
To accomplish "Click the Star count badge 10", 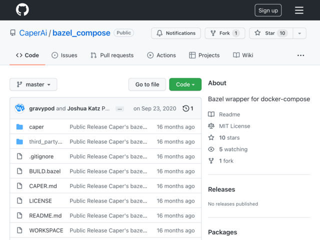I will [x=282, y=33].
